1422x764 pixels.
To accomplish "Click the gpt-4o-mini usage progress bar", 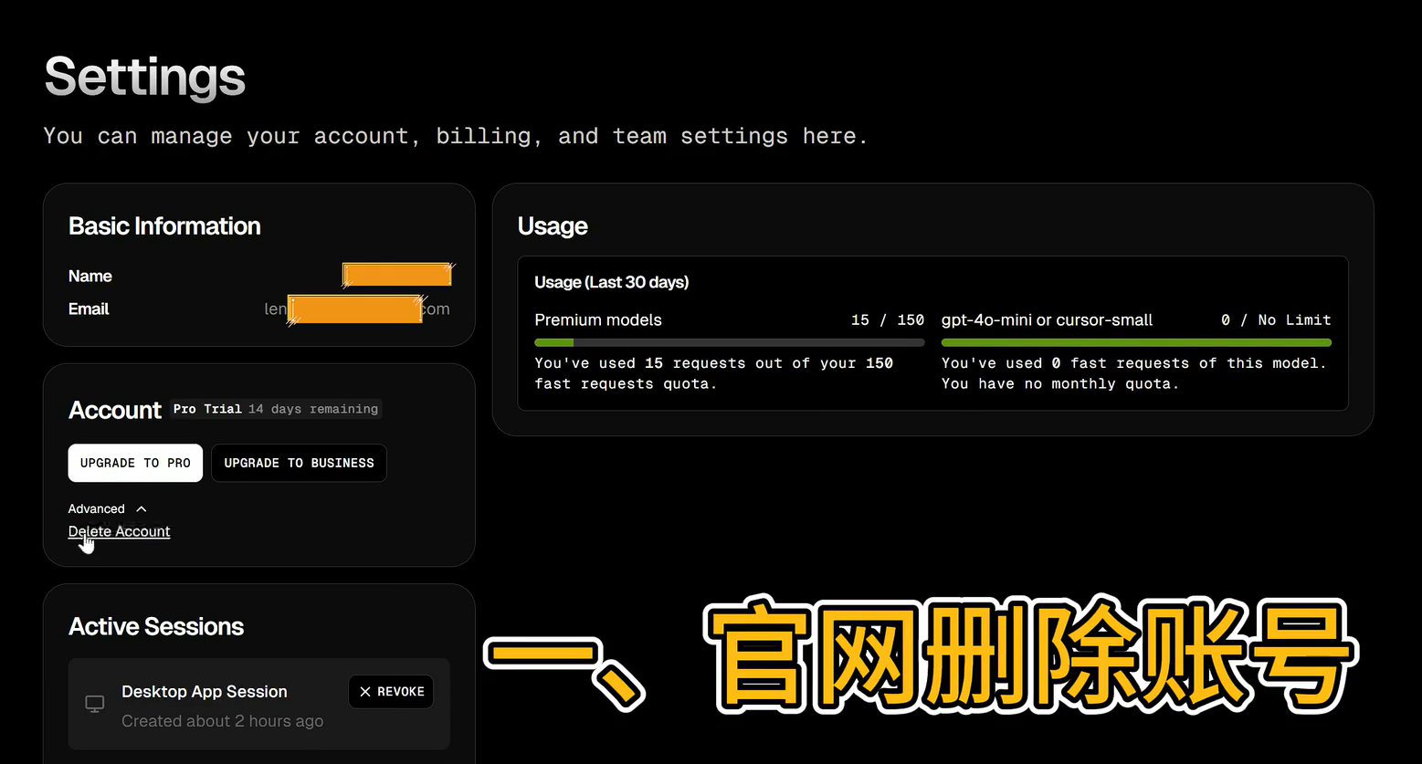I will (1136, 343).
